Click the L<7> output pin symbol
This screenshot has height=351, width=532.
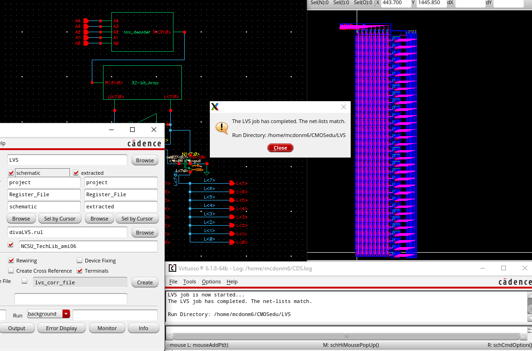click(x=232, y=183)
